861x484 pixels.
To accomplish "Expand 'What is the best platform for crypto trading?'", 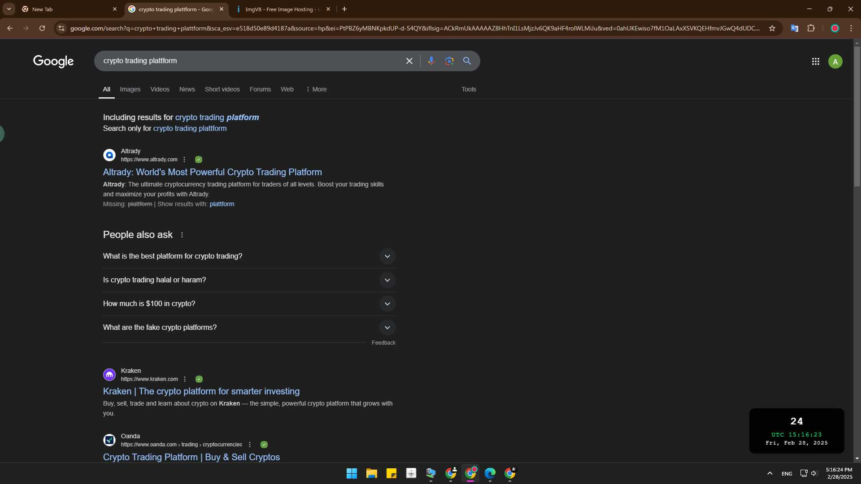I will pyautogui.click(x=249, y=256).
